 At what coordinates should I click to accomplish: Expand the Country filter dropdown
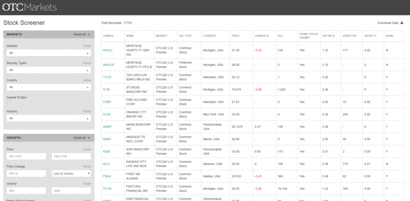(49, 87)
